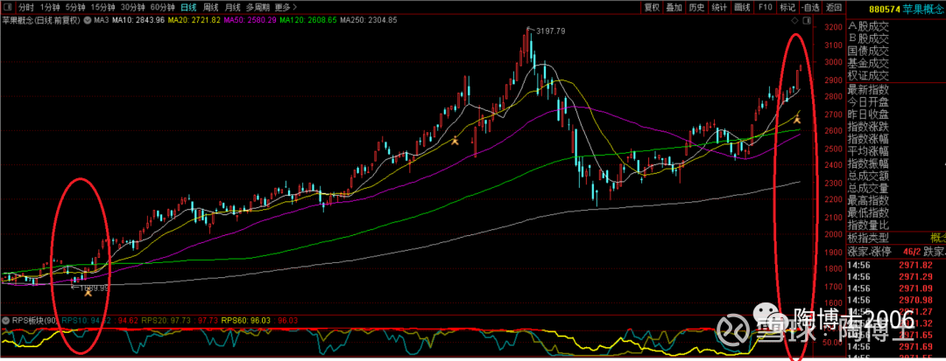
Task: Click the 标记 mark button
Action: [x=787, y=8]
